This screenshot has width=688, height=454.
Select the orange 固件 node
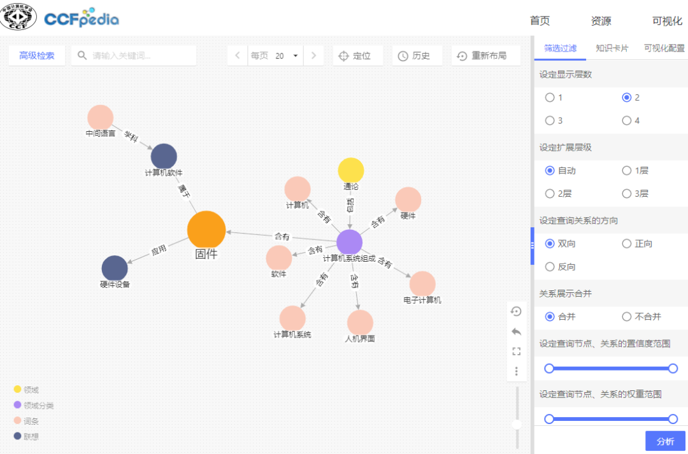pyautogui.click(x=206, y=230)
